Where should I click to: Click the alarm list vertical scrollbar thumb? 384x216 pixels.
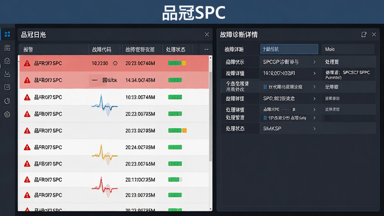click(x=210, y=116)
